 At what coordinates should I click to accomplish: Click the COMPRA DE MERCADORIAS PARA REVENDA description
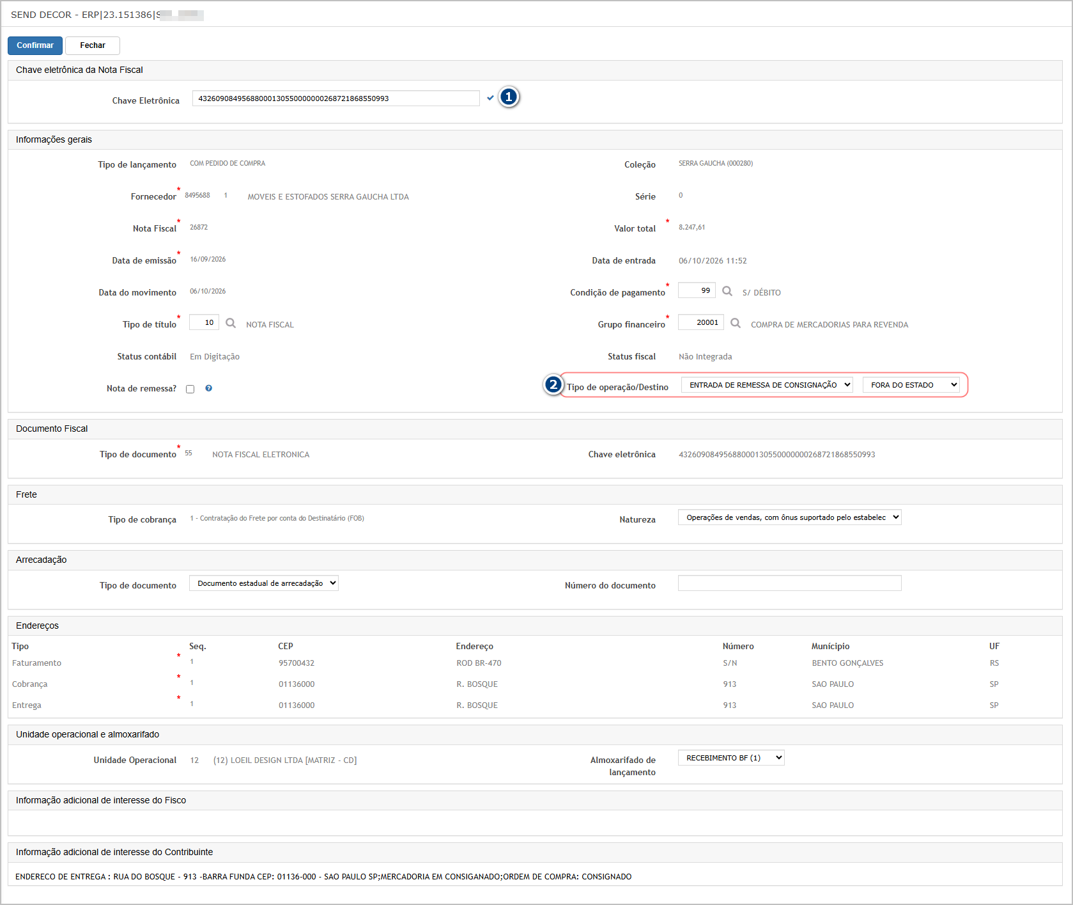click(x=830, y=325)
